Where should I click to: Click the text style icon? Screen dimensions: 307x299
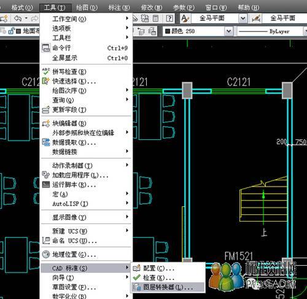click(185, 18)
